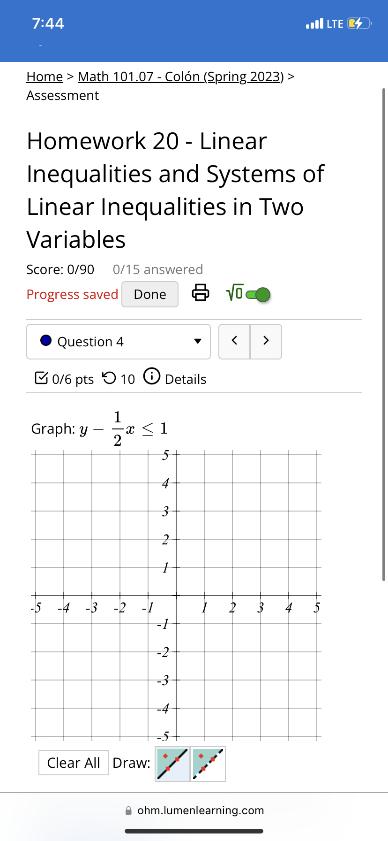Viewport: 388px width, 841px height.
Task: Click the graph origin point
Action: [x=176, y=596]
